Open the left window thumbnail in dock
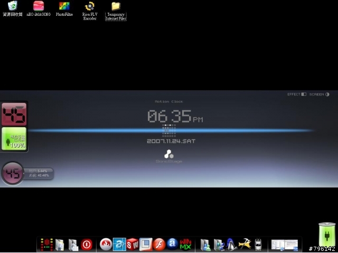 278,245
